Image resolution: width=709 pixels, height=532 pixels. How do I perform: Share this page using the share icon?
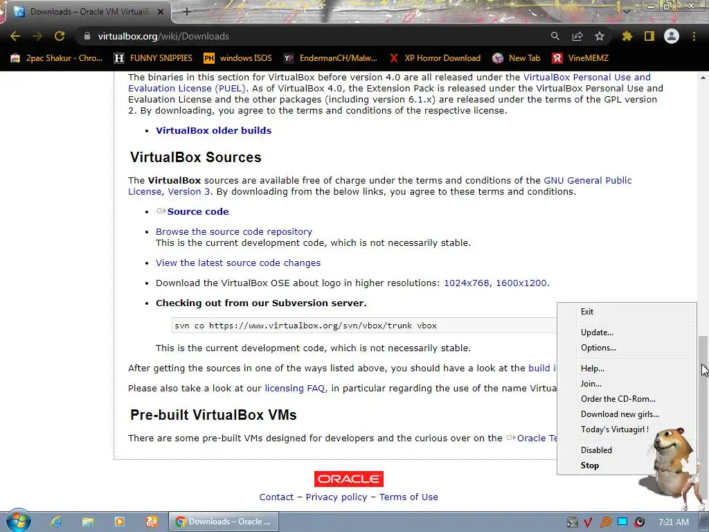tap(577, 36)
